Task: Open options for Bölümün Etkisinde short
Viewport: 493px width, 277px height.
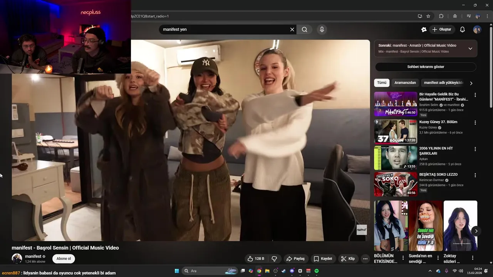Action: pyautogui.click(x=403, y=258)
